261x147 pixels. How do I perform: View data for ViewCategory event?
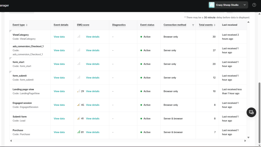pos(59,37)
